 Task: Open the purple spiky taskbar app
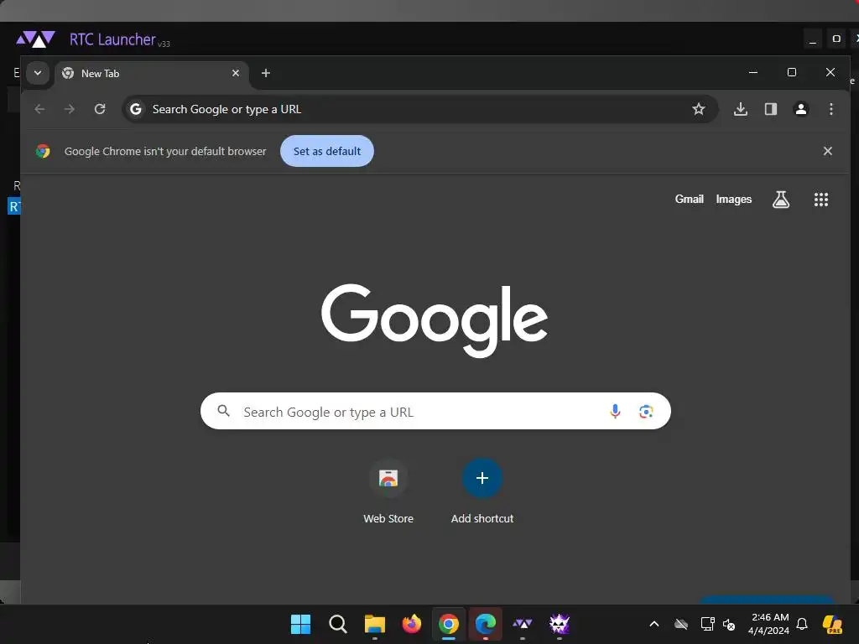(x=560, y=624)
